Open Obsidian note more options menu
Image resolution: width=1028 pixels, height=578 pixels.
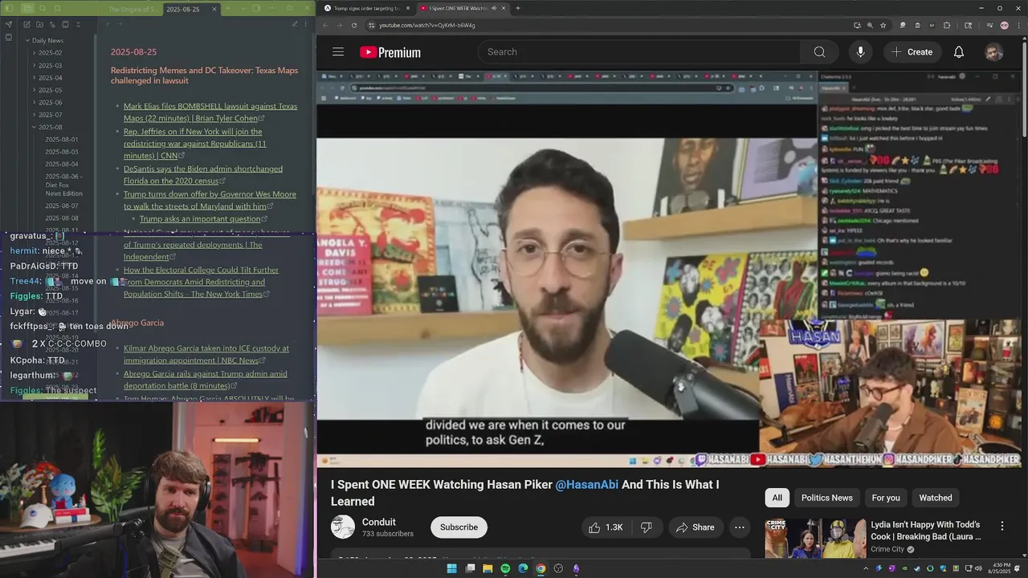[x=307, y=24]
